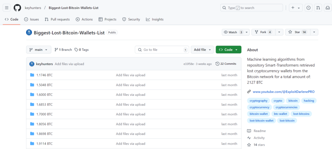Open the 0 Tags link

(81, 50)
